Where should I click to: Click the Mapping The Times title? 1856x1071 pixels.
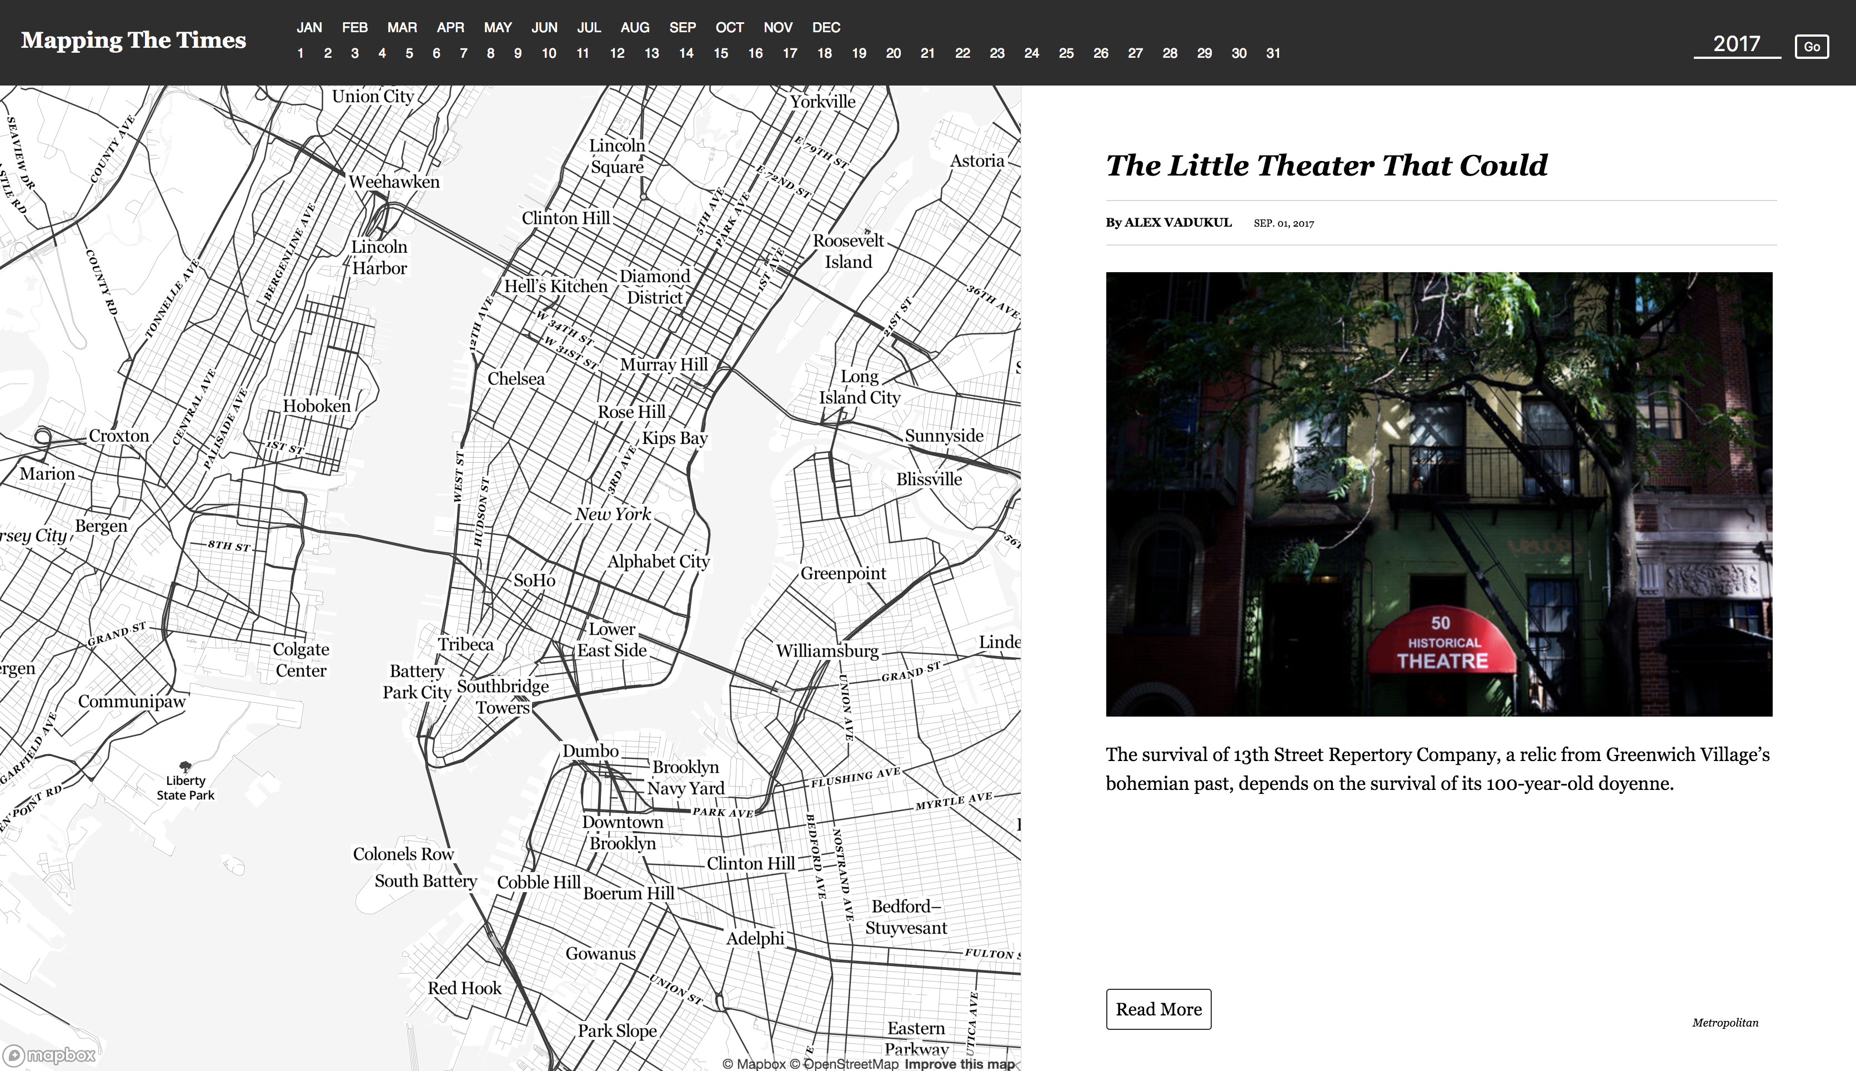pos(133,40)
